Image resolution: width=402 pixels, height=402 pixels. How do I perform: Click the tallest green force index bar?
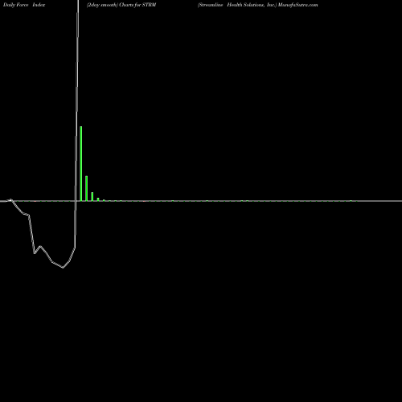pos(81,163)
